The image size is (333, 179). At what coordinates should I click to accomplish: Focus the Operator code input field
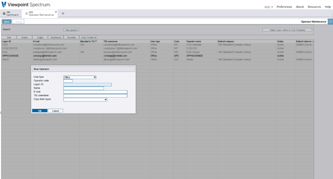coord(68,81)
